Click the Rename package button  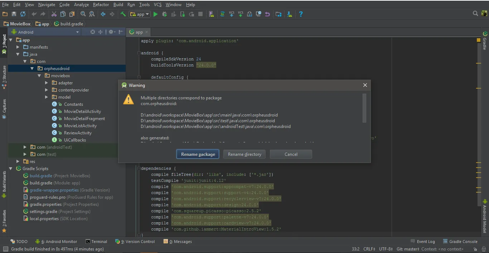click(x=198, y=154)
